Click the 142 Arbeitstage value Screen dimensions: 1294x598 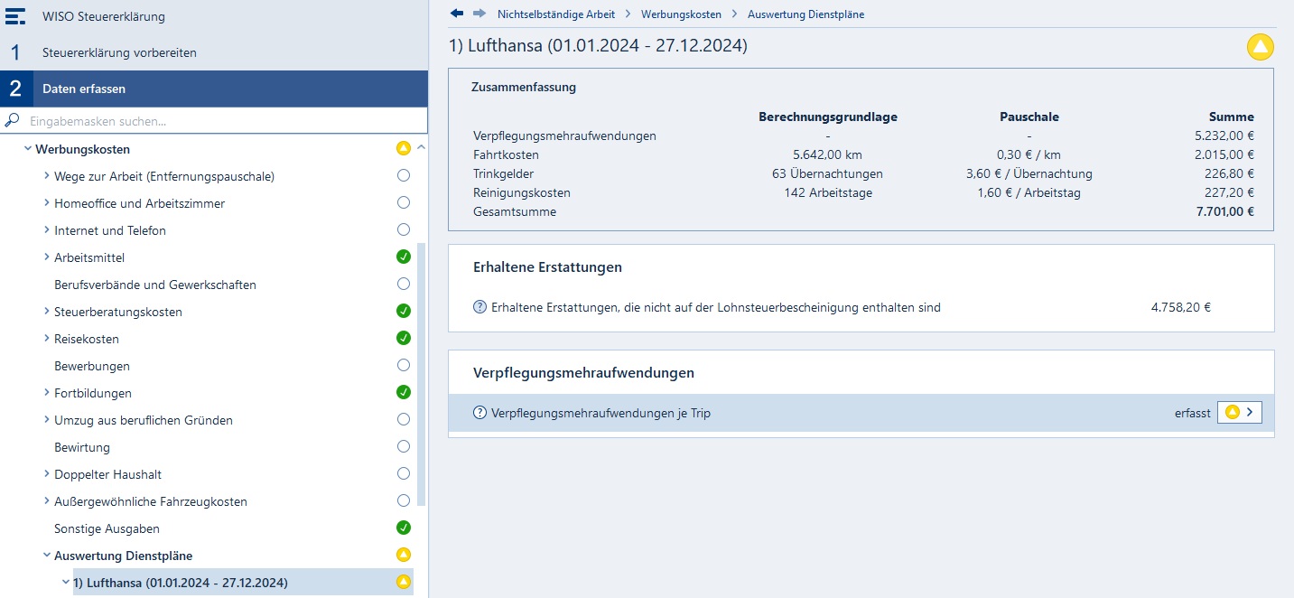tap(828, 192)
